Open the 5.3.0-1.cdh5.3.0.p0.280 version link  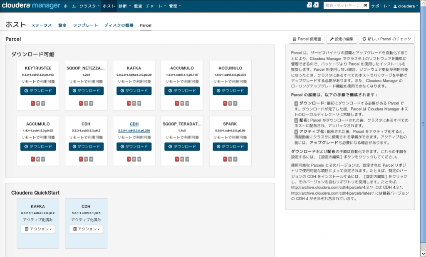pos(134,131)
